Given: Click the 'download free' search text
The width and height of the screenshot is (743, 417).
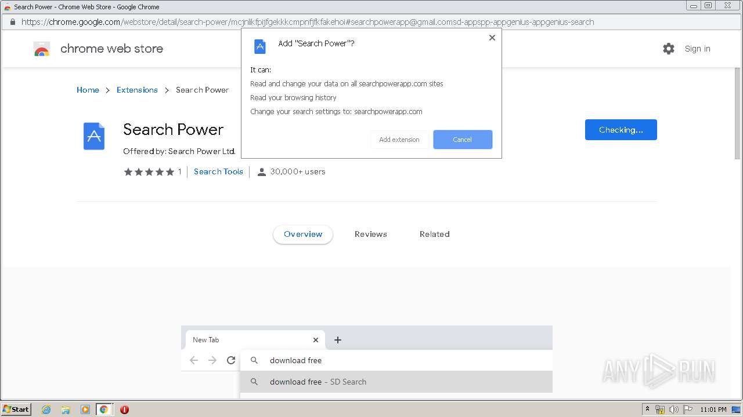Looking at the screenshot, I should click(295, 360).
